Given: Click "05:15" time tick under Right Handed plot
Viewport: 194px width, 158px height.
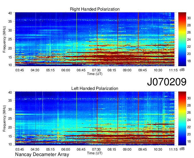Looking at the screenshot, I should (x=50, y=70).
